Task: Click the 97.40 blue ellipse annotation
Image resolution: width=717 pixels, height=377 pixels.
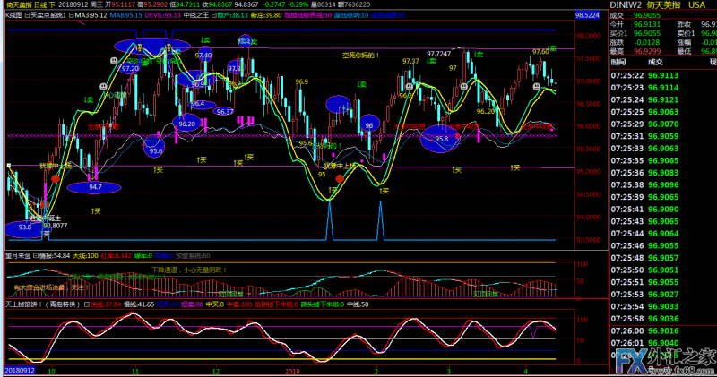Action: [204, 56]
